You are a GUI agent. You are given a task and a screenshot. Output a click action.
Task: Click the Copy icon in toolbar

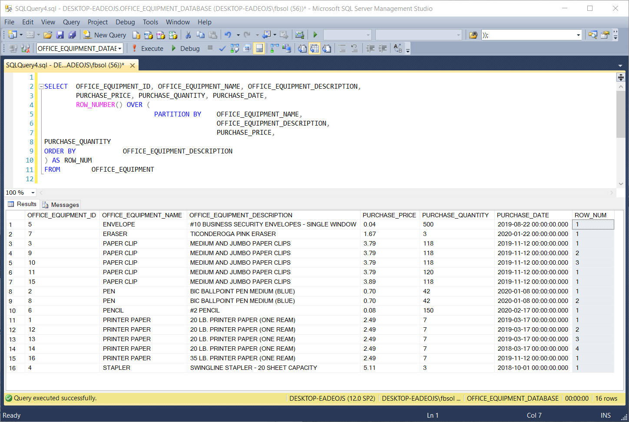point(200,35)
